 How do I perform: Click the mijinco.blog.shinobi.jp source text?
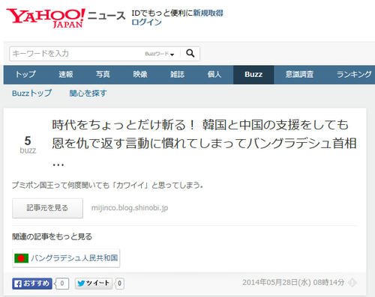click(x=130, y=208)
